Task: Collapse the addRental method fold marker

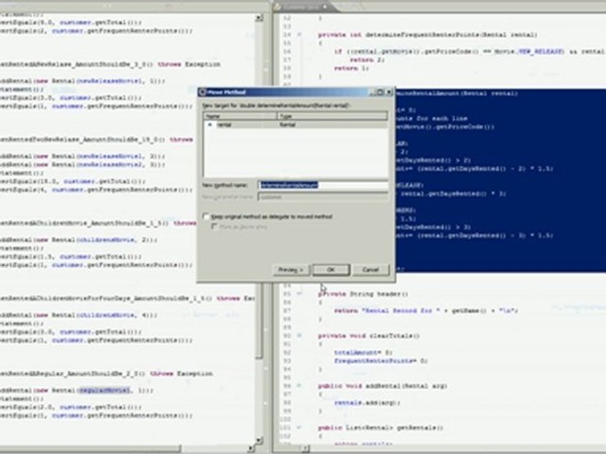Action: [x=299, y=385]
